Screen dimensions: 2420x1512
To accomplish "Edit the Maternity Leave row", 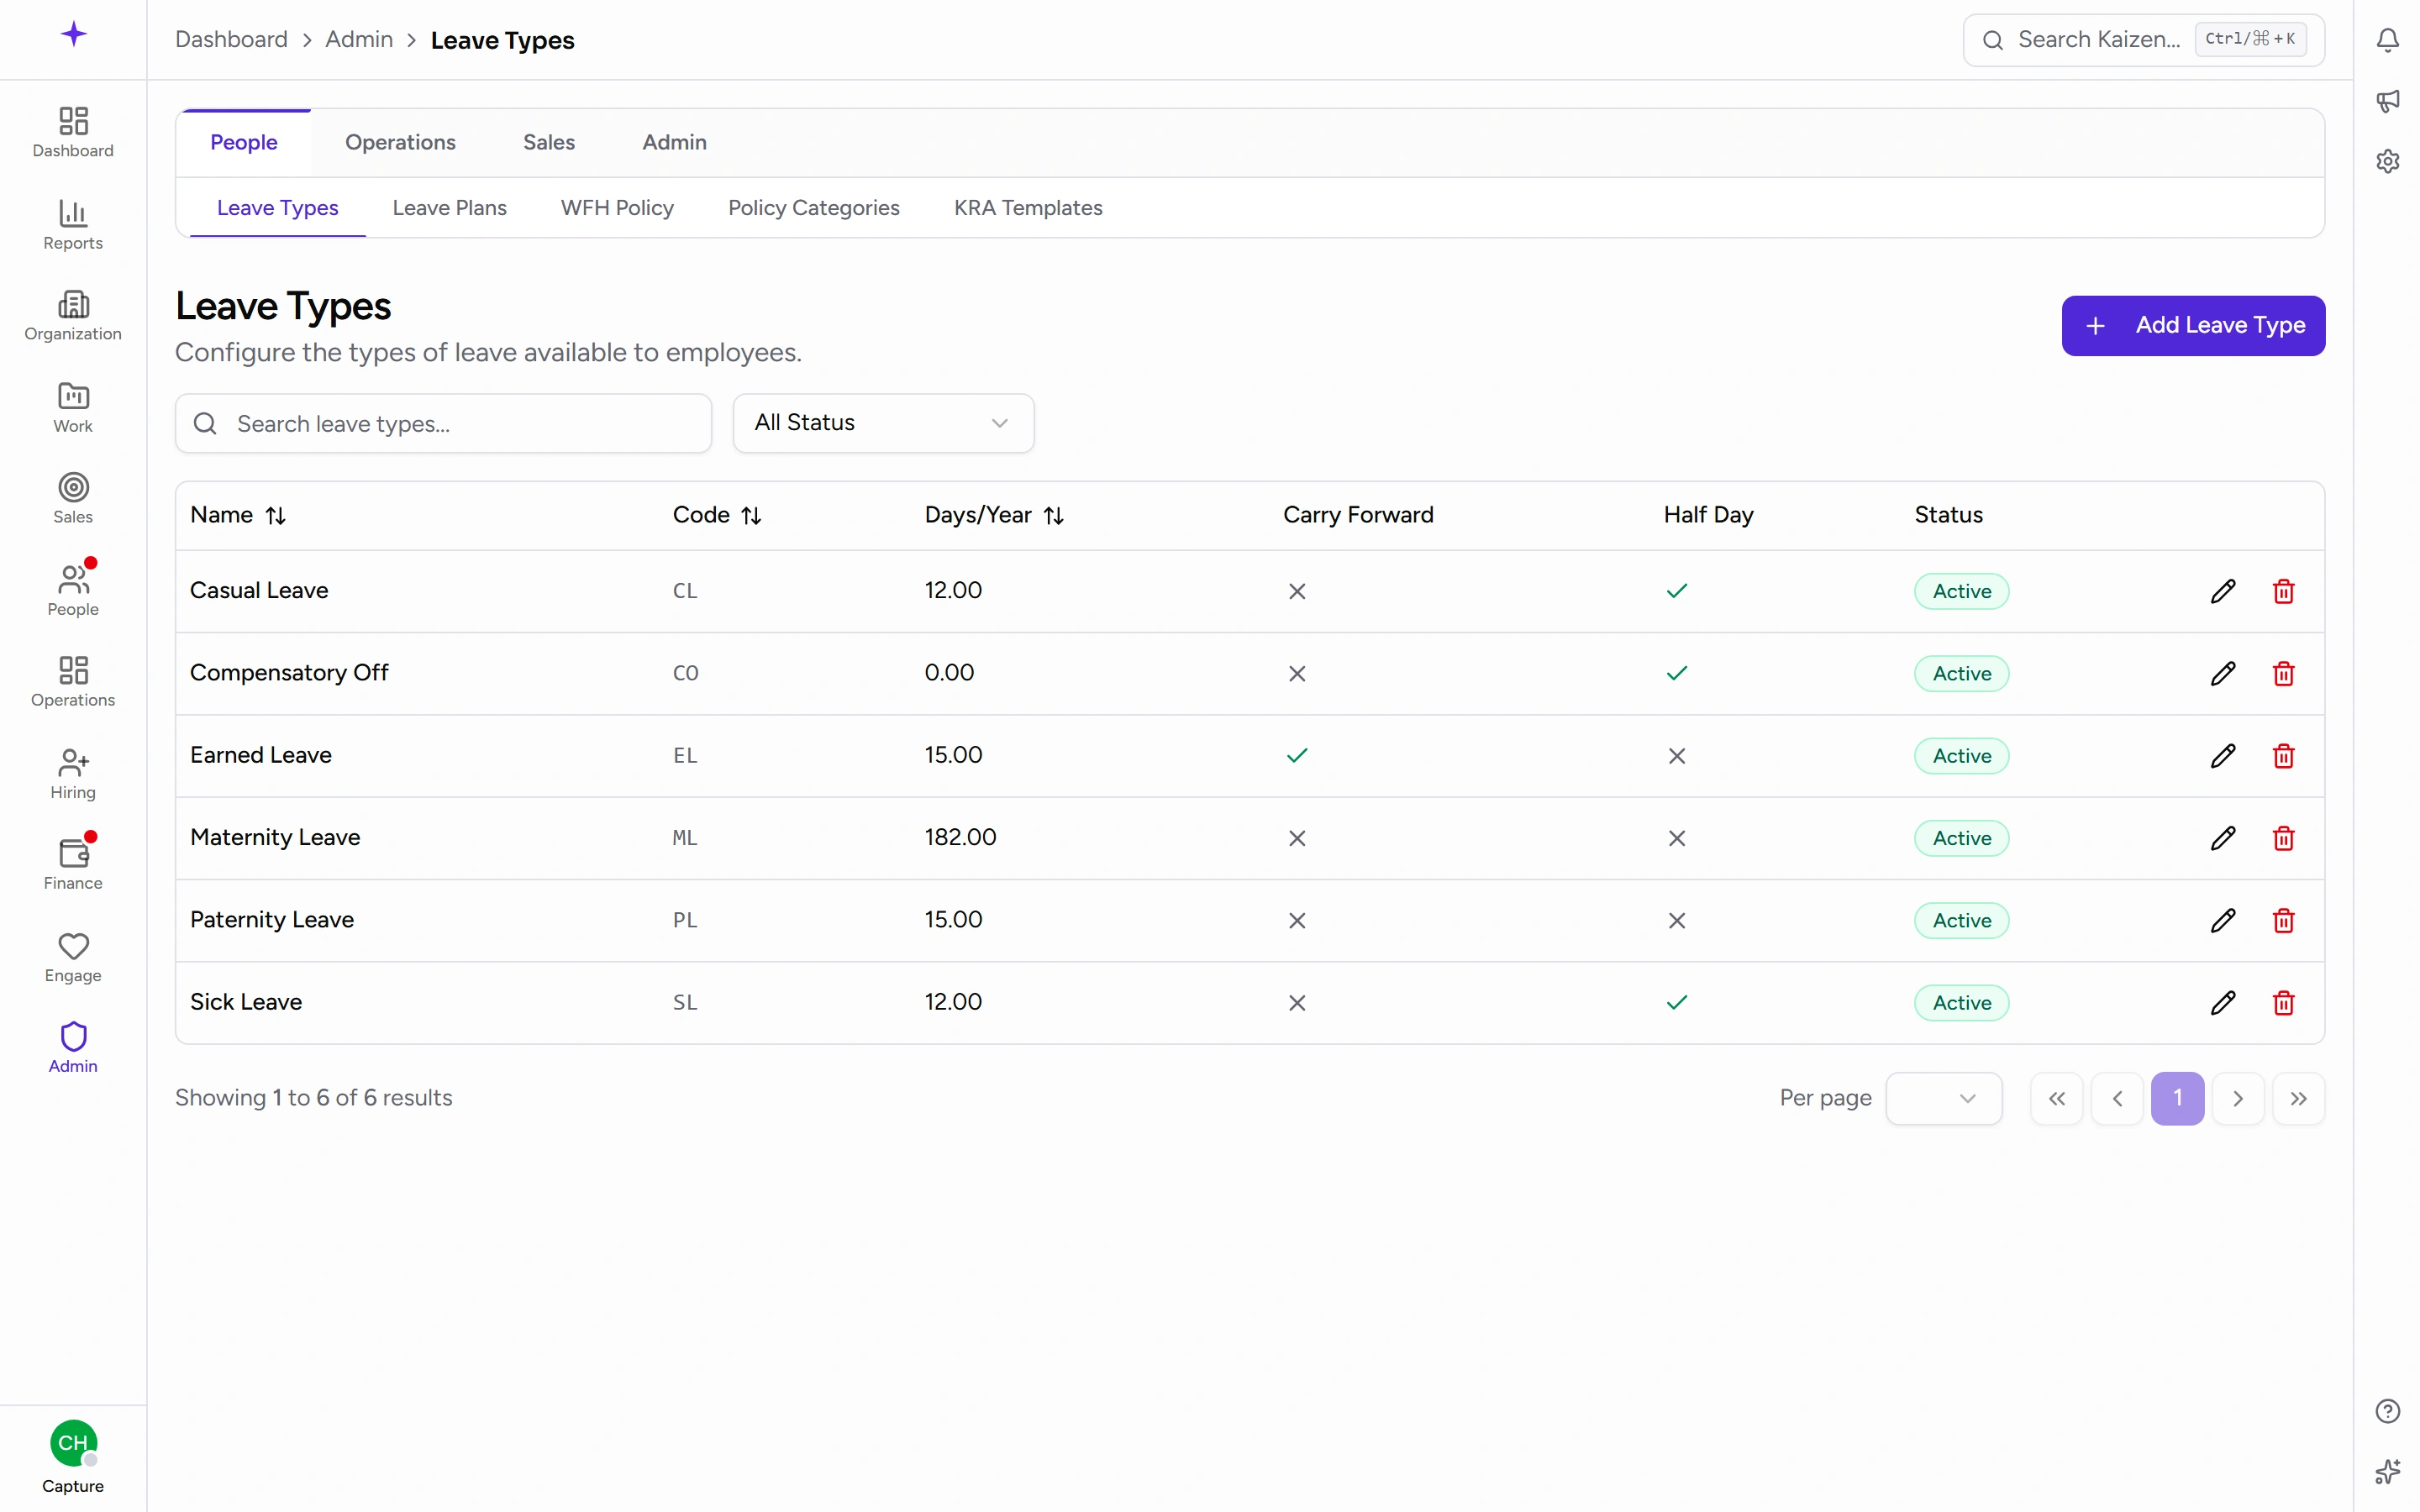I will 2222,838.
